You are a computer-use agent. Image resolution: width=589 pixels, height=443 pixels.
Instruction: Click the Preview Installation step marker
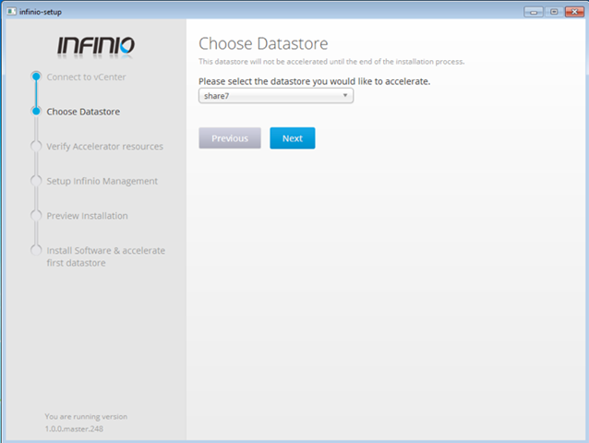[36, 215]
